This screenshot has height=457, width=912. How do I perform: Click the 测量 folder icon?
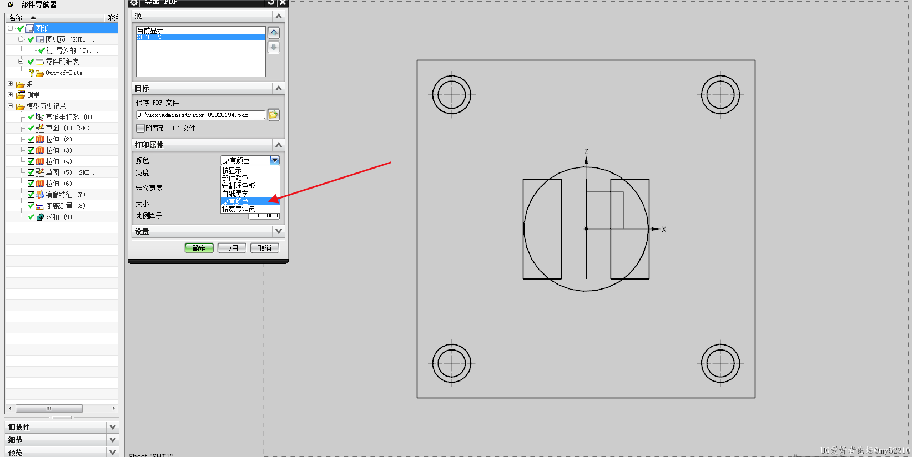pos(21,95)
